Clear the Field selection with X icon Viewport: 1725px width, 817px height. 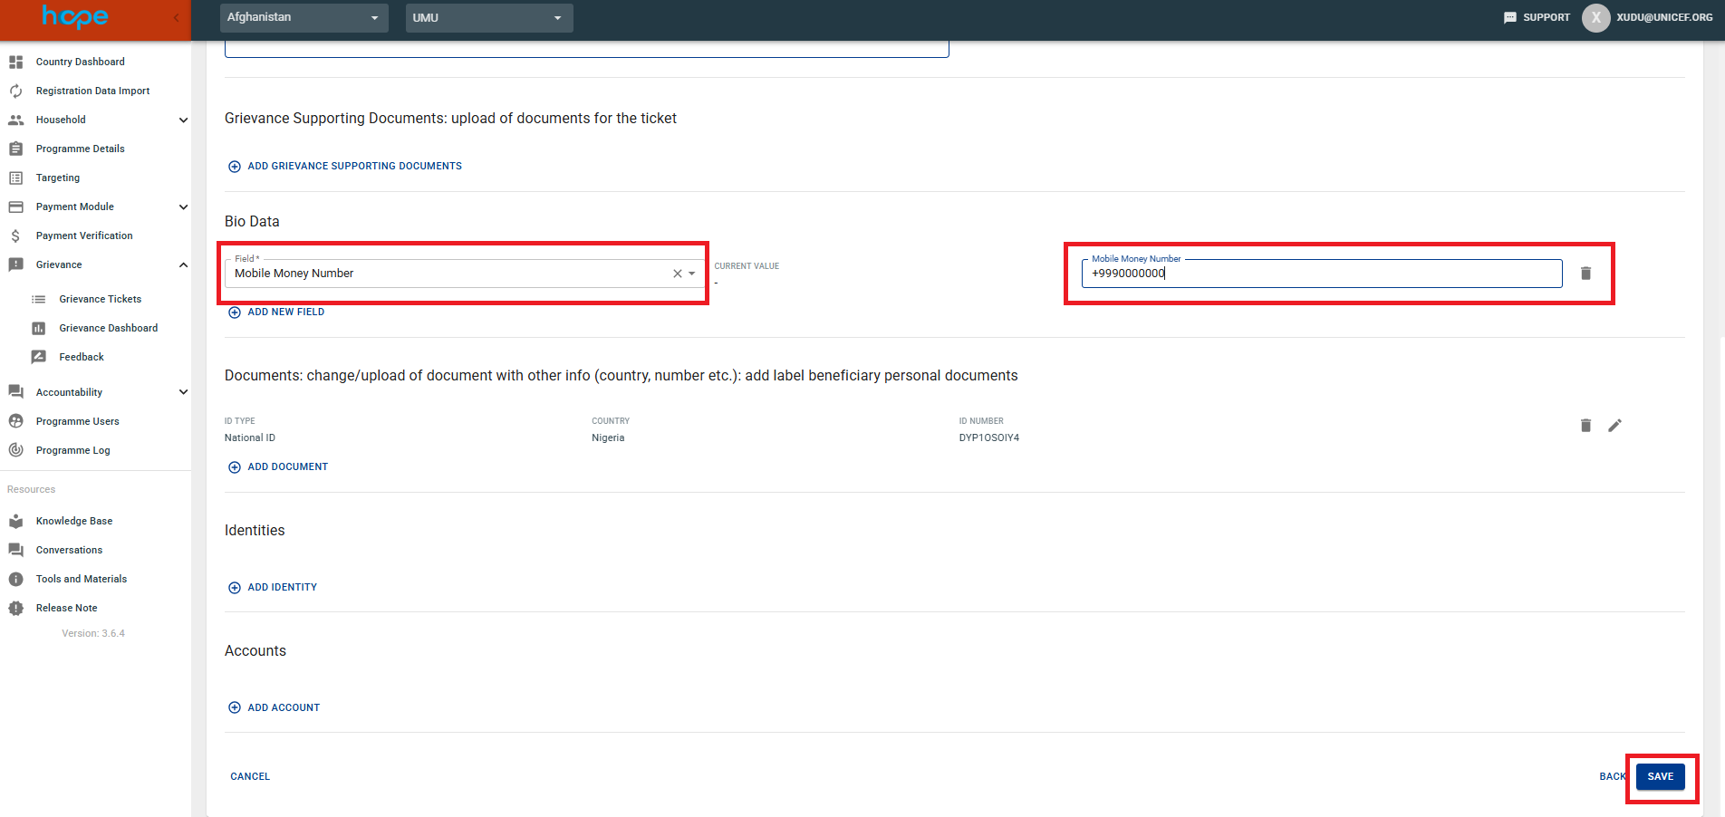tap(677, 274)
